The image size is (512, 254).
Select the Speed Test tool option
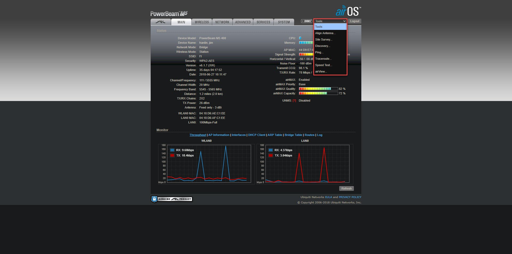(x=323, y=65)
